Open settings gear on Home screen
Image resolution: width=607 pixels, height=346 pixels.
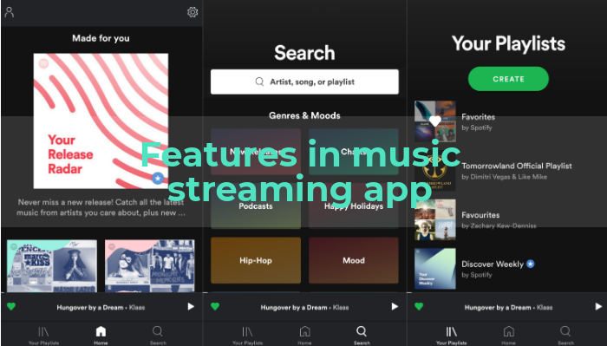click(x=193, y=12)
